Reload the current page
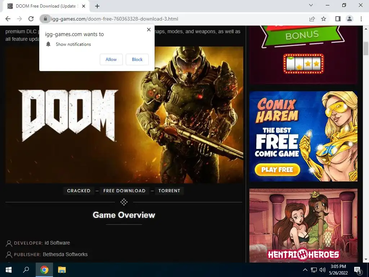This screenshot has width=369, height=277. tap(31, 19)
